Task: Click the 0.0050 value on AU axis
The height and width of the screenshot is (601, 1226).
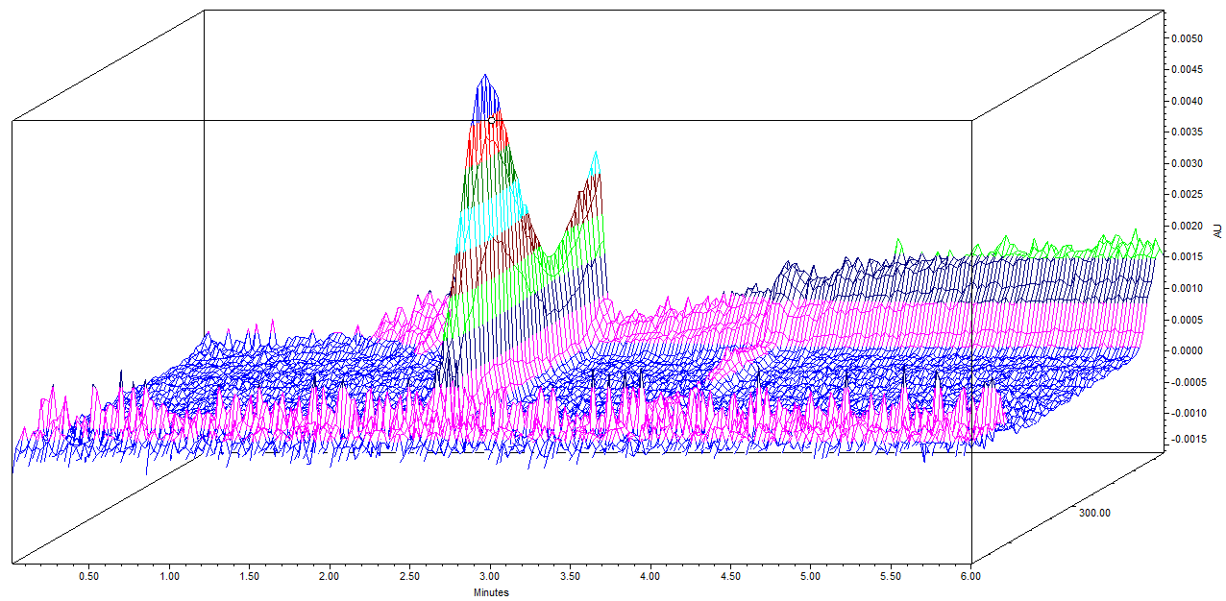Action: 1187,39
